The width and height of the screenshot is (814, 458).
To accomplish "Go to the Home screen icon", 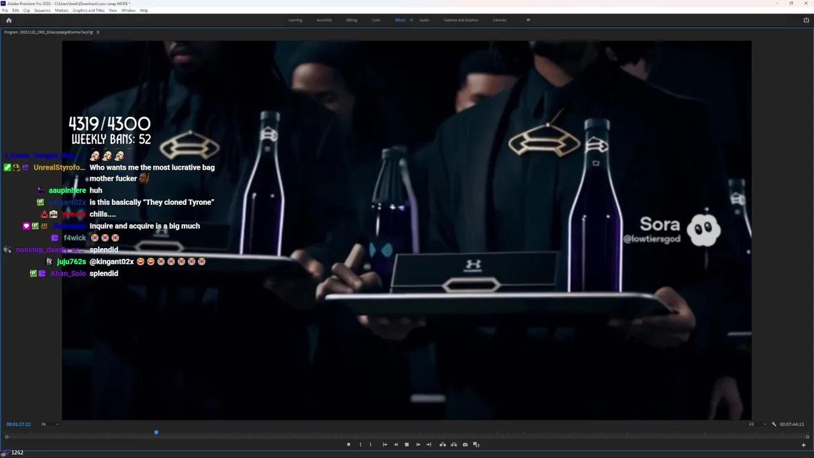I will [8, 20].
